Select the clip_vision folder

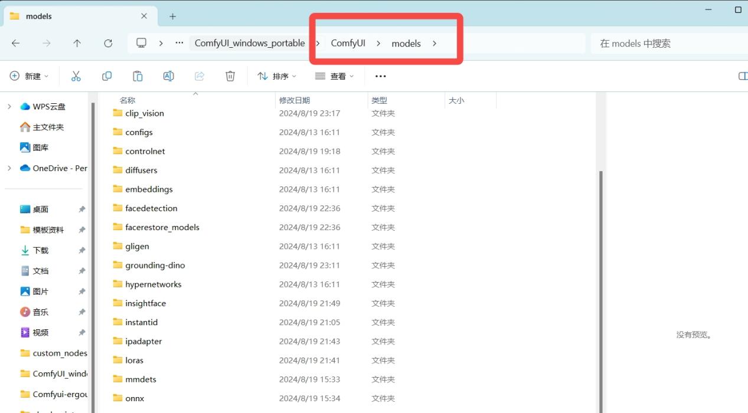(145, 113)
